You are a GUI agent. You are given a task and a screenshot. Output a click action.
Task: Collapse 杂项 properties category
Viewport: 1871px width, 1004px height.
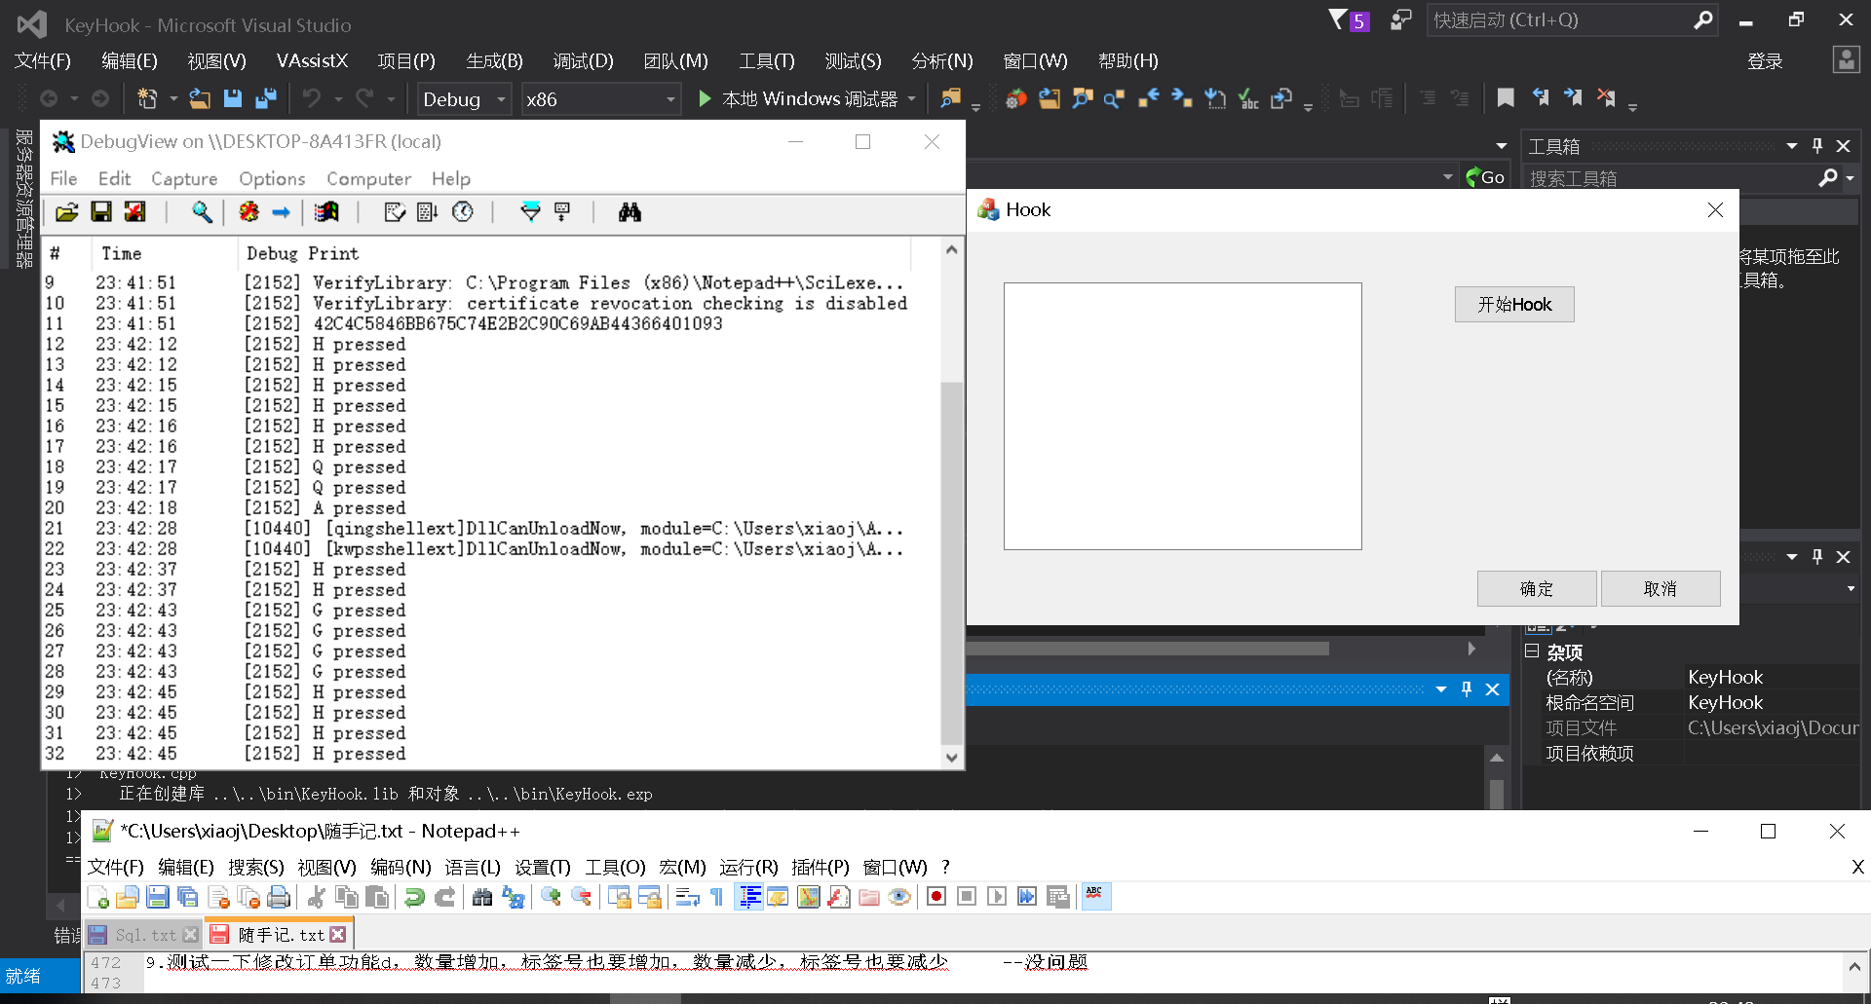click(x=1532, y=651)
